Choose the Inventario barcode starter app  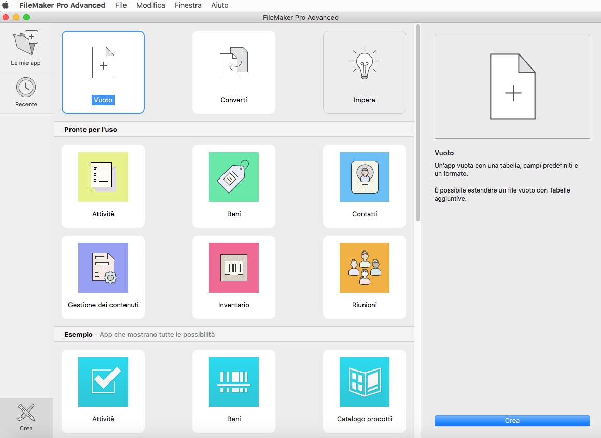point(234,277)
